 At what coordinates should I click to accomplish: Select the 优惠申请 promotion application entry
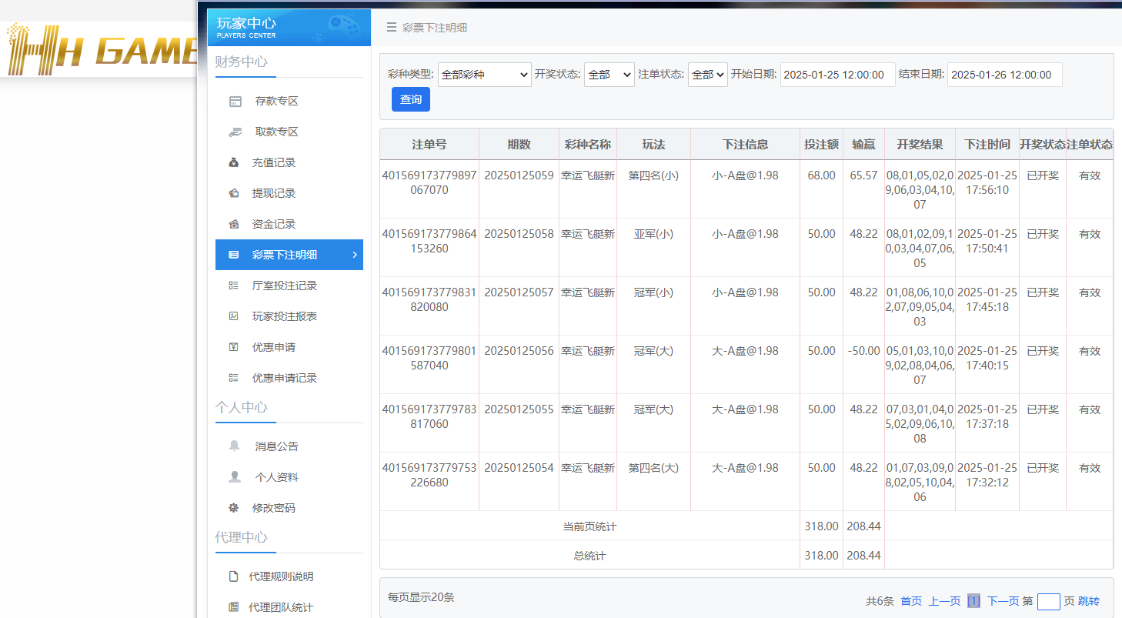pos(273,346)
